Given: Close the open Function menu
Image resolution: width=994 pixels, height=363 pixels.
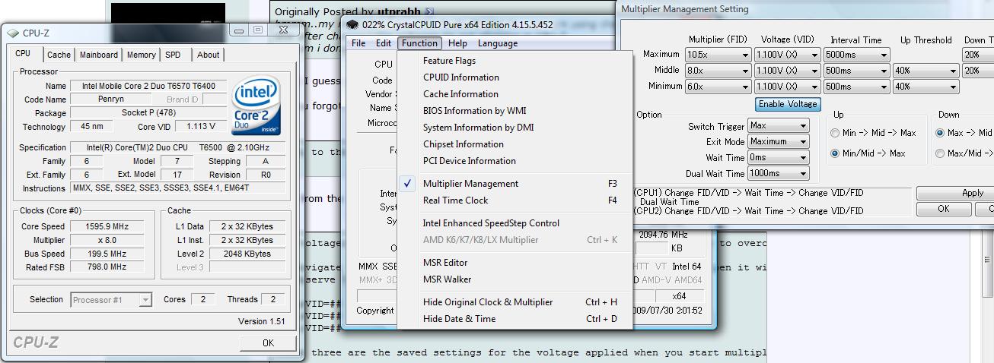Looking at the screenshot, I should coord(419,43).
